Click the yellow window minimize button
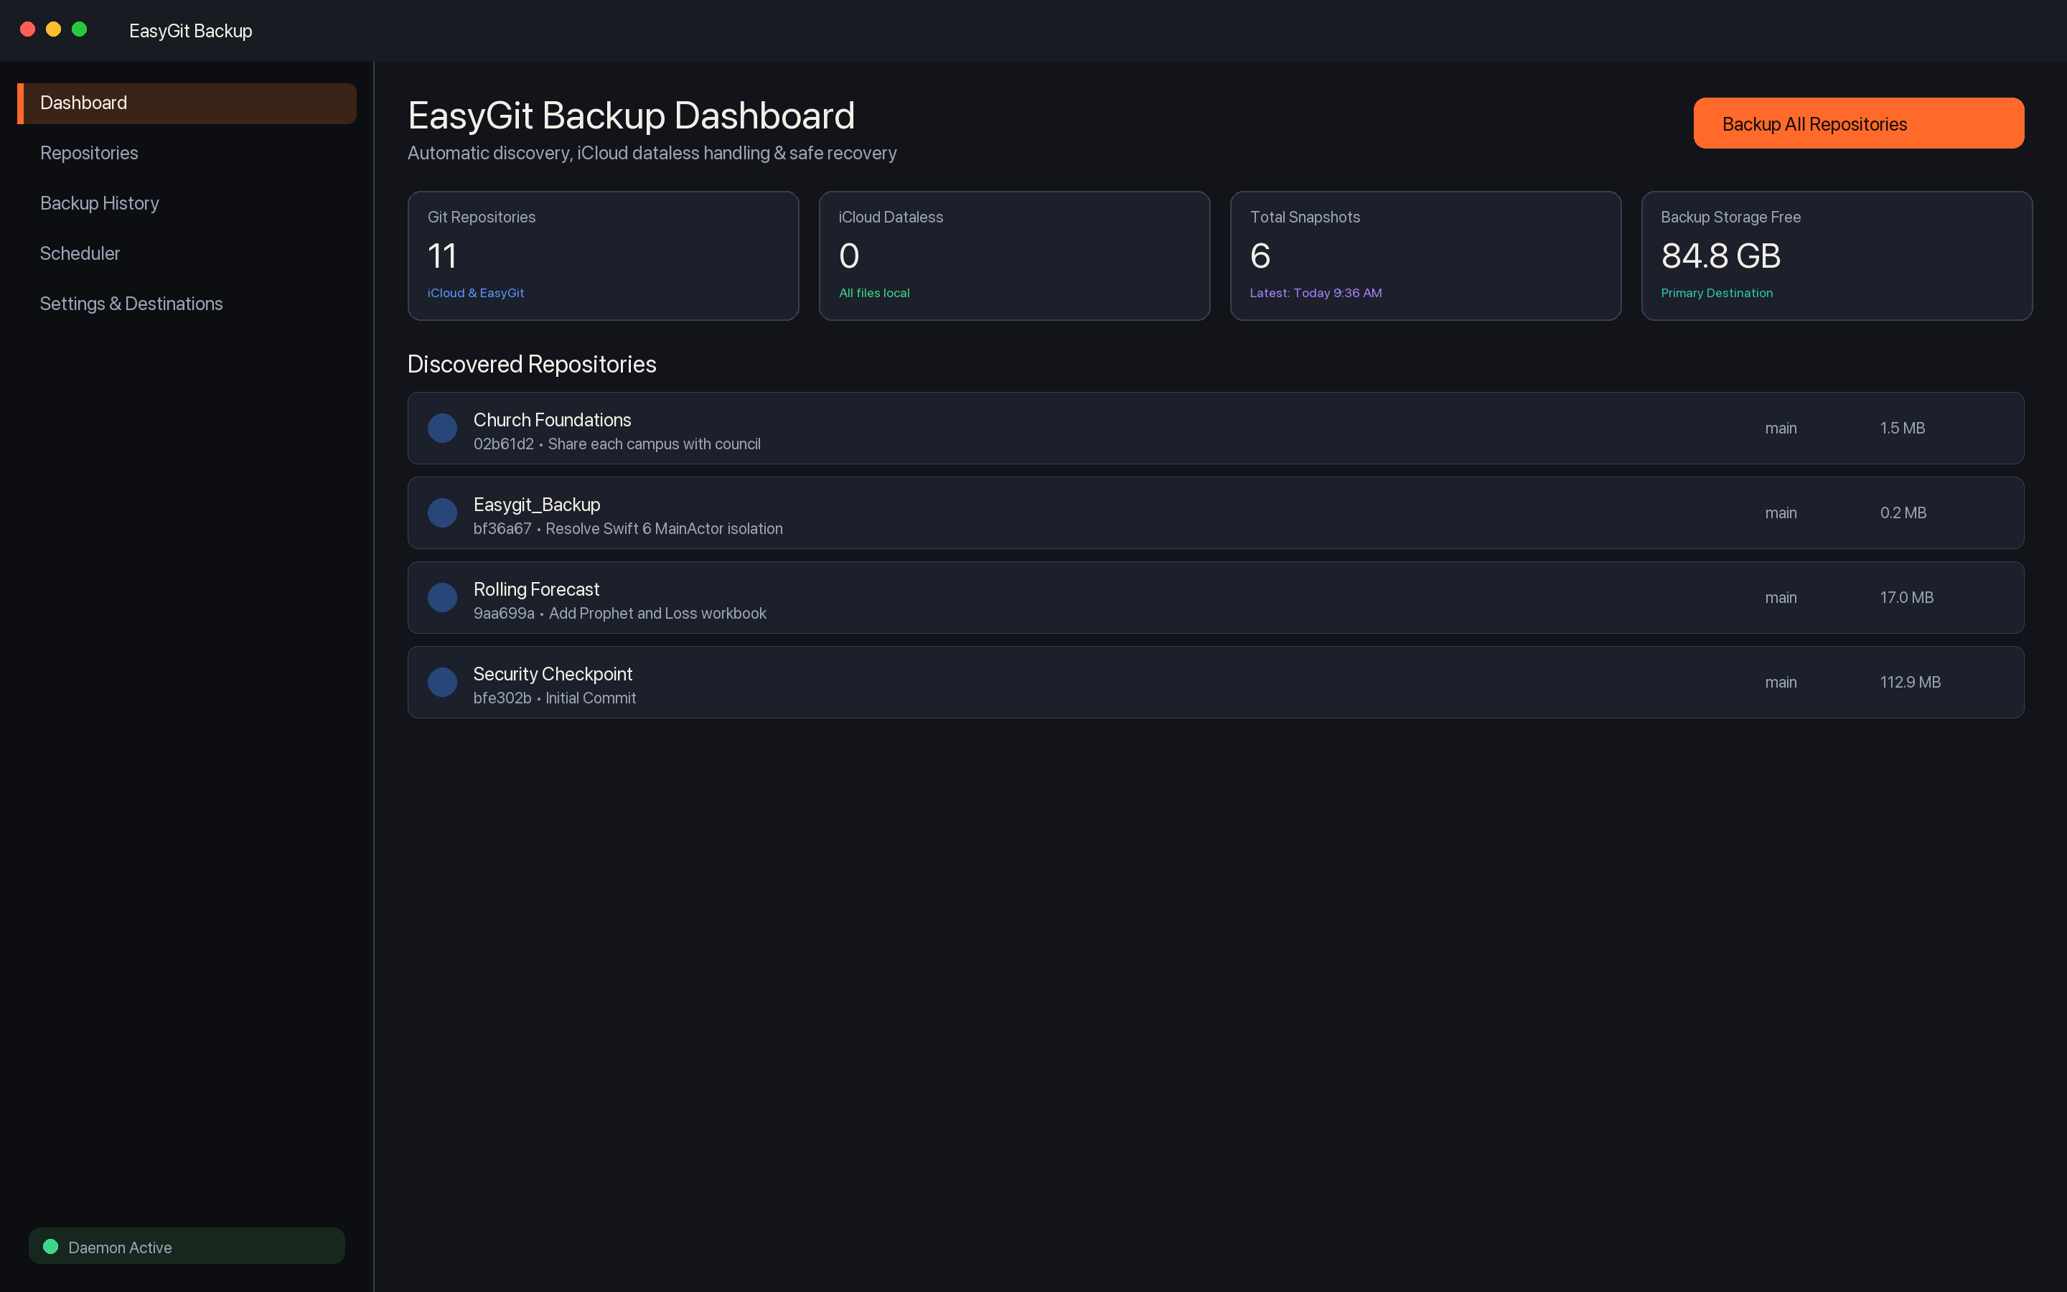 click(x=53, y=30)
